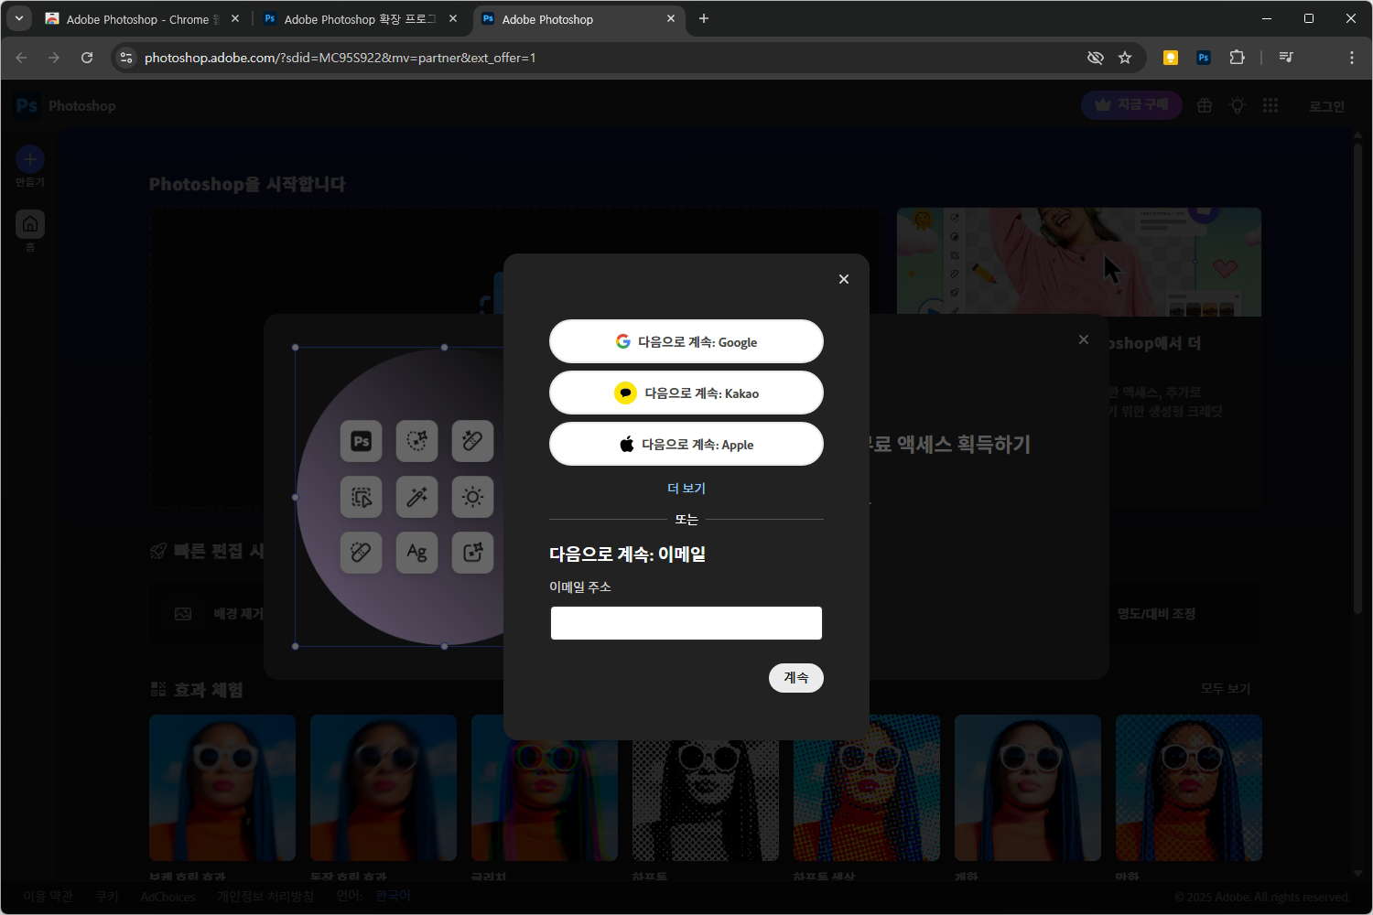
Task: Select the active Adobe Photoshop tab
Action: pyautogui.click(x=579, y=19)
